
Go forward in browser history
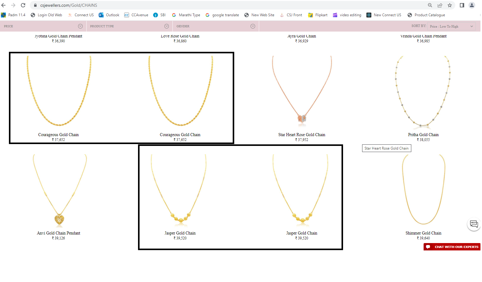pyautogui.click(x=13, y=5)
